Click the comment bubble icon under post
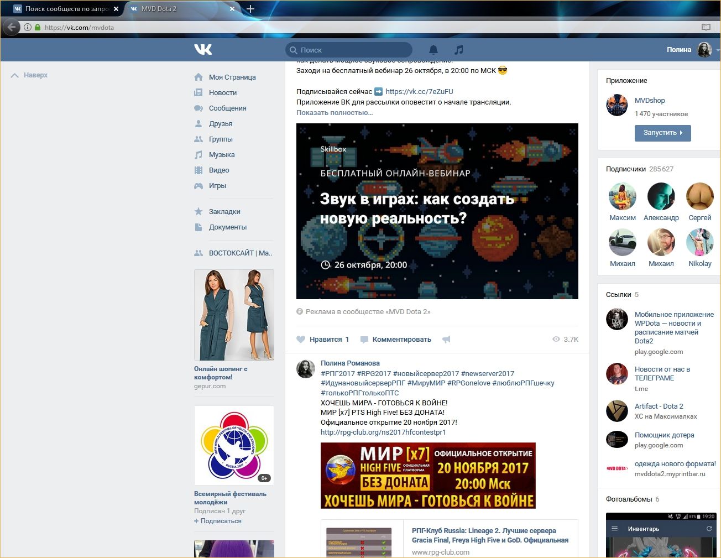The height and width of the screenshot is (558, 721). tap(364, 340)
